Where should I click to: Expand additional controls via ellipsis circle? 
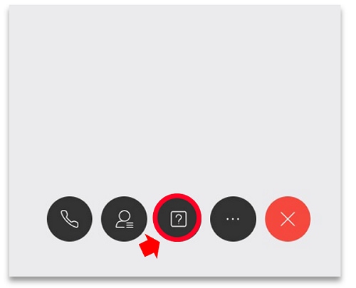[233, 218]
